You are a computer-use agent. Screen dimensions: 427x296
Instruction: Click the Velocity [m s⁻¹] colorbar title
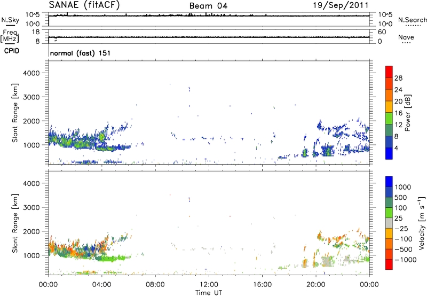422,223
